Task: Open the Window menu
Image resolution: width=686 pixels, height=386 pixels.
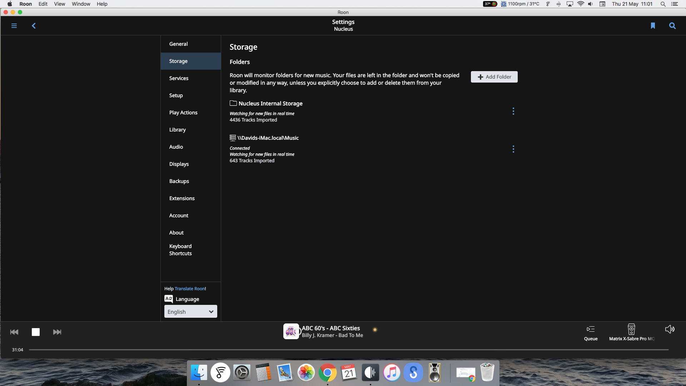Action: pyautogui.click(x=81, y=4)
